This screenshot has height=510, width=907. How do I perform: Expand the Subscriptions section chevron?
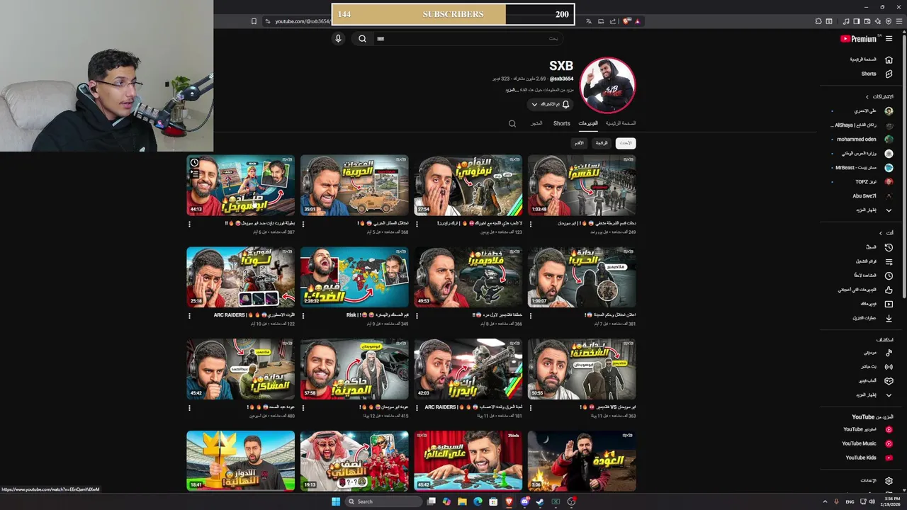click(867, 96)
